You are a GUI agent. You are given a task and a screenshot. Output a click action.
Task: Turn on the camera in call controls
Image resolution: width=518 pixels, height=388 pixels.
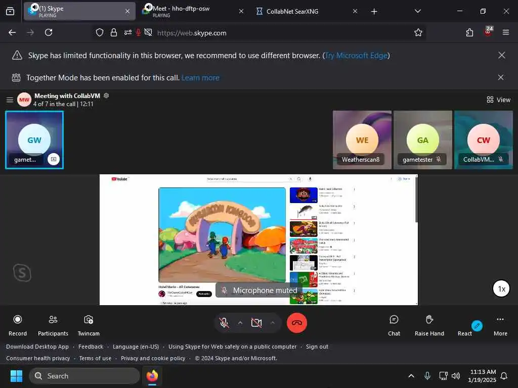click(x=256, y=323)
